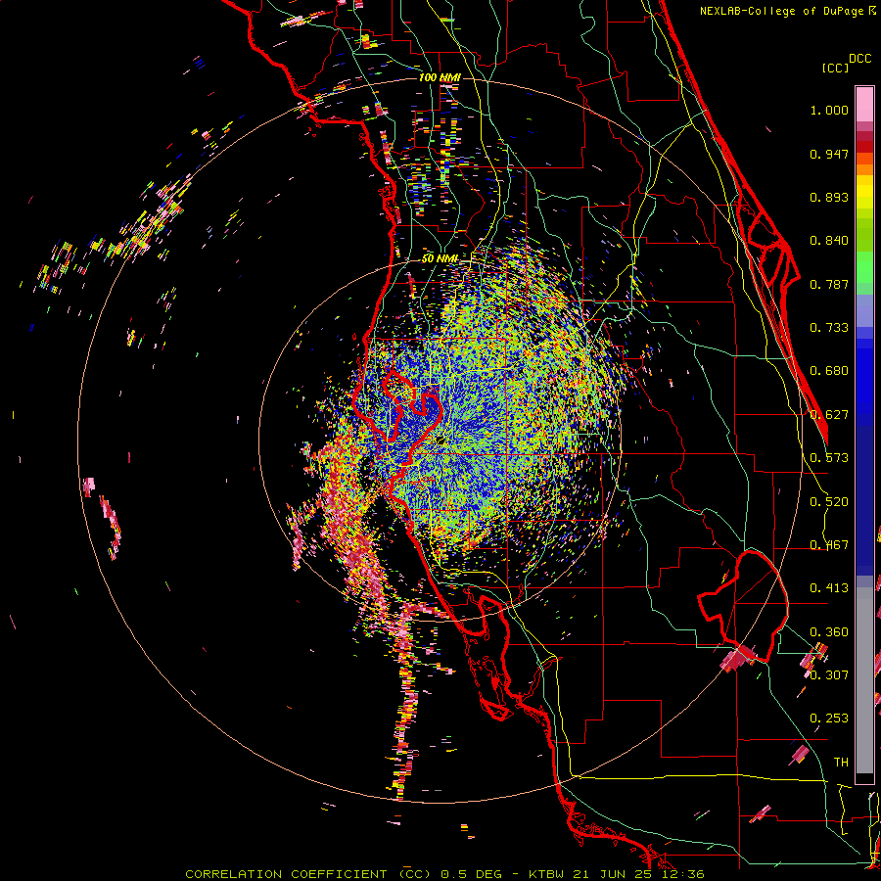Click the 12:36 time in the caption
This screenshot has width=881, height=881.
684,874
